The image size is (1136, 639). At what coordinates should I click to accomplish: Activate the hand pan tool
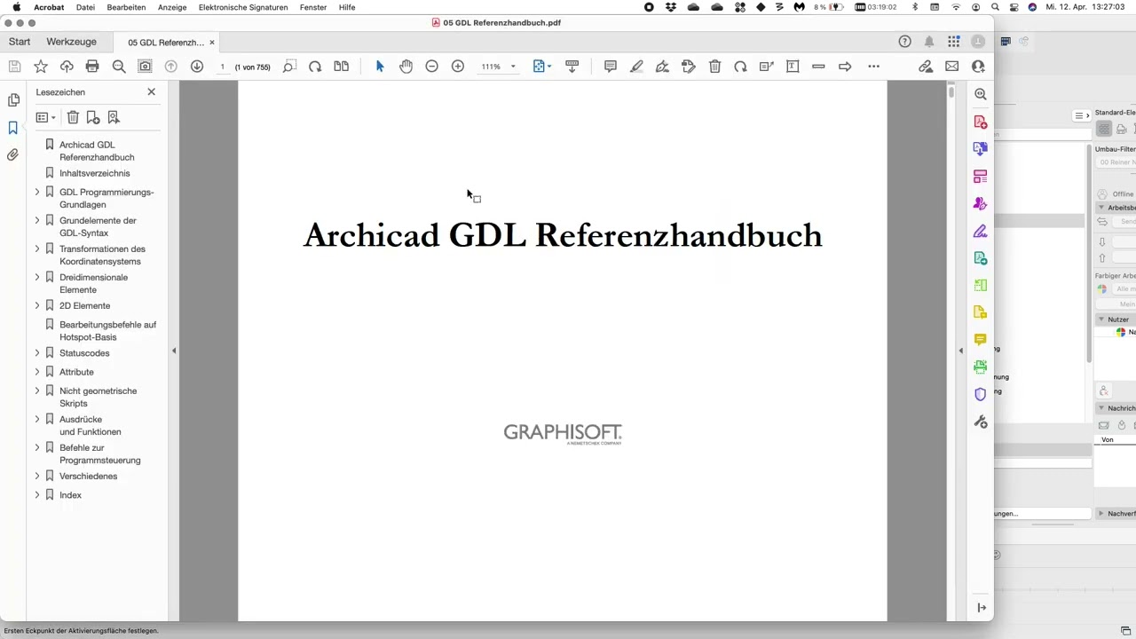(406, 67)
